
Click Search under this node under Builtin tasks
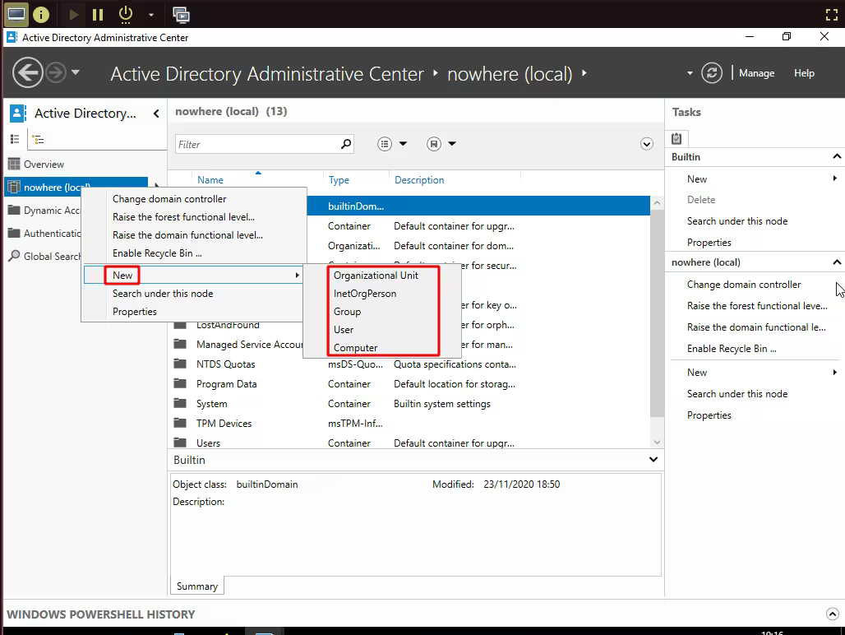(x=737, y=221)
